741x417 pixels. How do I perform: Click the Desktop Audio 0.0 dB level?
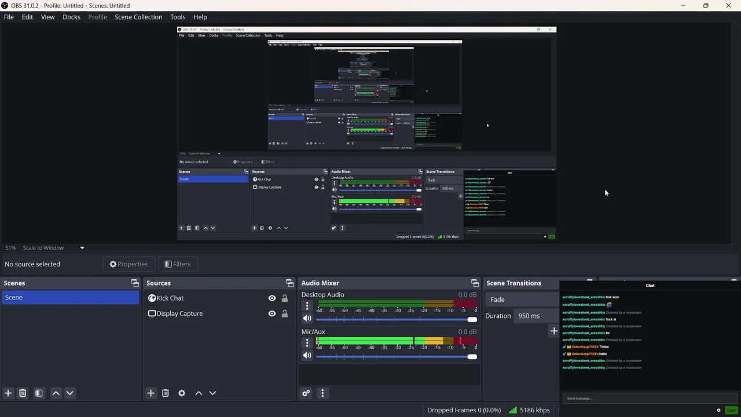[x=467, y=295]
